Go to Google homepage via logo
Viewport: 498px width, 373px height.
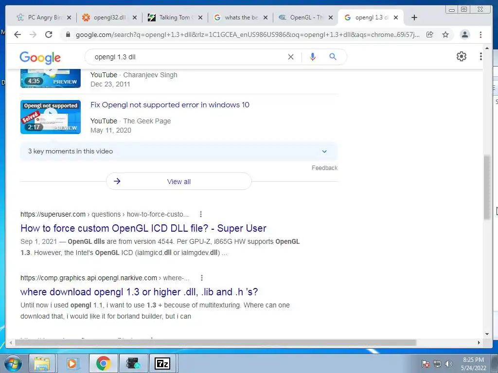pos(40,57)
